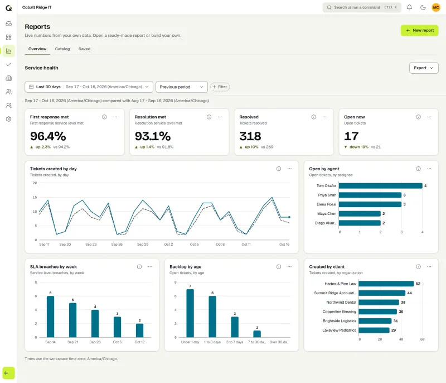Open the inbox icon in sidebar
This screenshot has width=446, height=383.
[9, 23]
